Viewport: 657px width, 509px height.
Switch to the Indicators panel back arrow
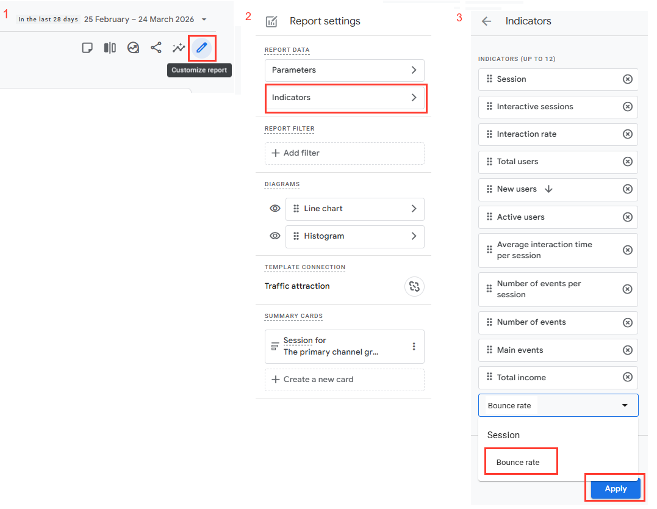tap(486, 21)
